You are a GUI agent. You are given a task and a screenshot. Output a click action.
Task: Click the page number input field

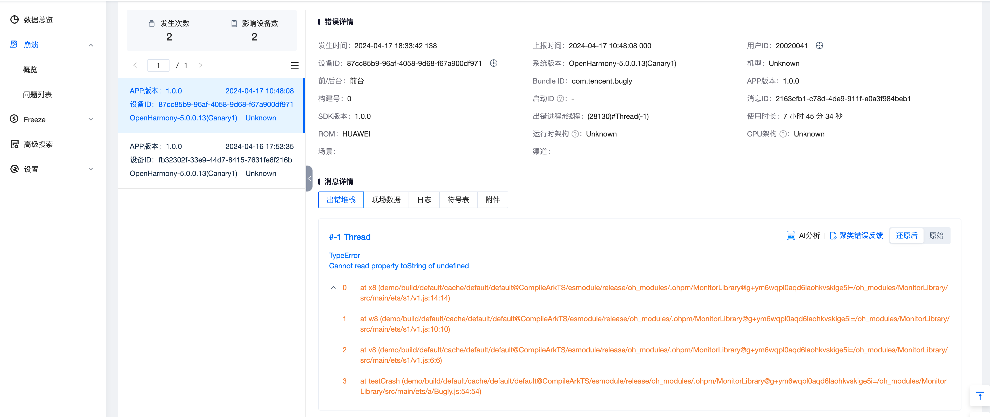click(158, 65)
